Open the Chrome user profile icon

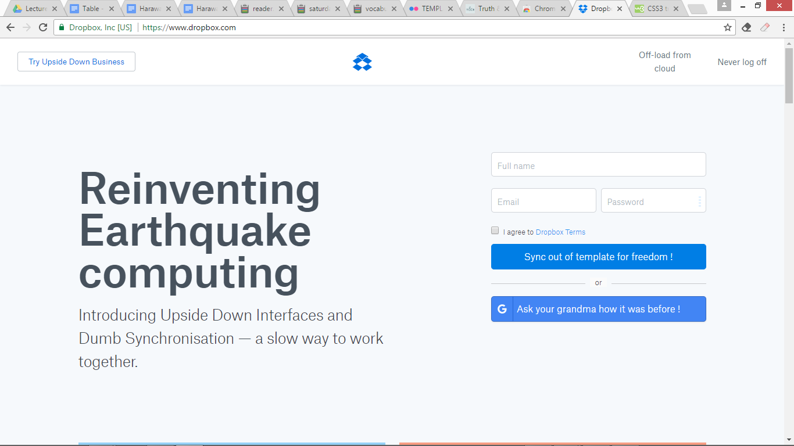[x=724, y=5]
